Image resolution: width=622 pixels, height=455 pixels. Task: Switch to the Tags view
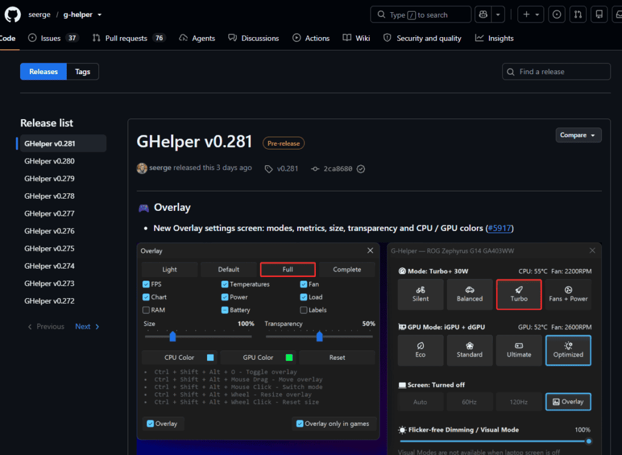83,72
